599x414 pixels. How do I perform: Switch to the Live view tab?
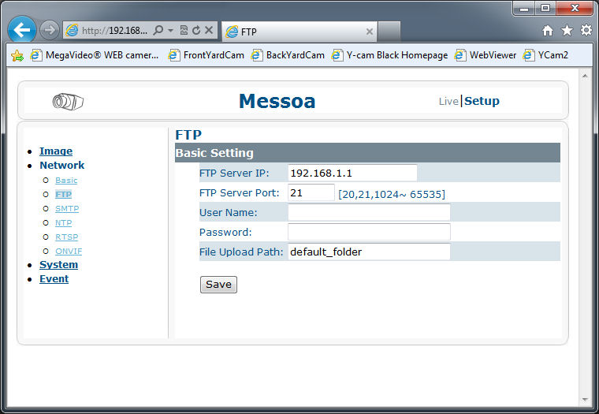448,101
